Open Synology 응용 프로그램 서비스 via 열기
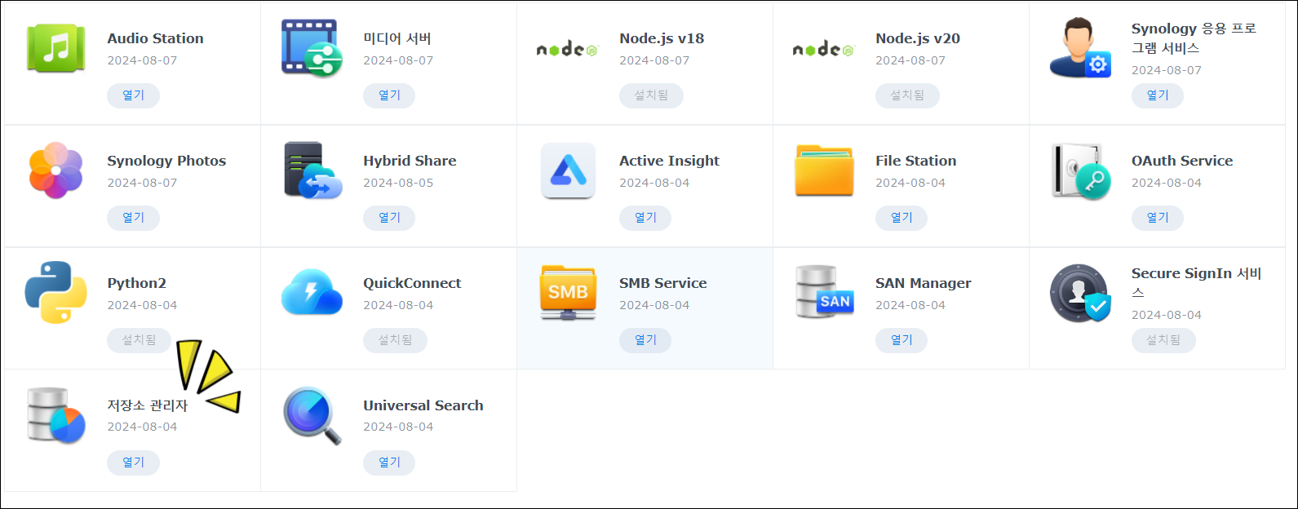Viewport: 1298px width, 509px height. 1158,95
